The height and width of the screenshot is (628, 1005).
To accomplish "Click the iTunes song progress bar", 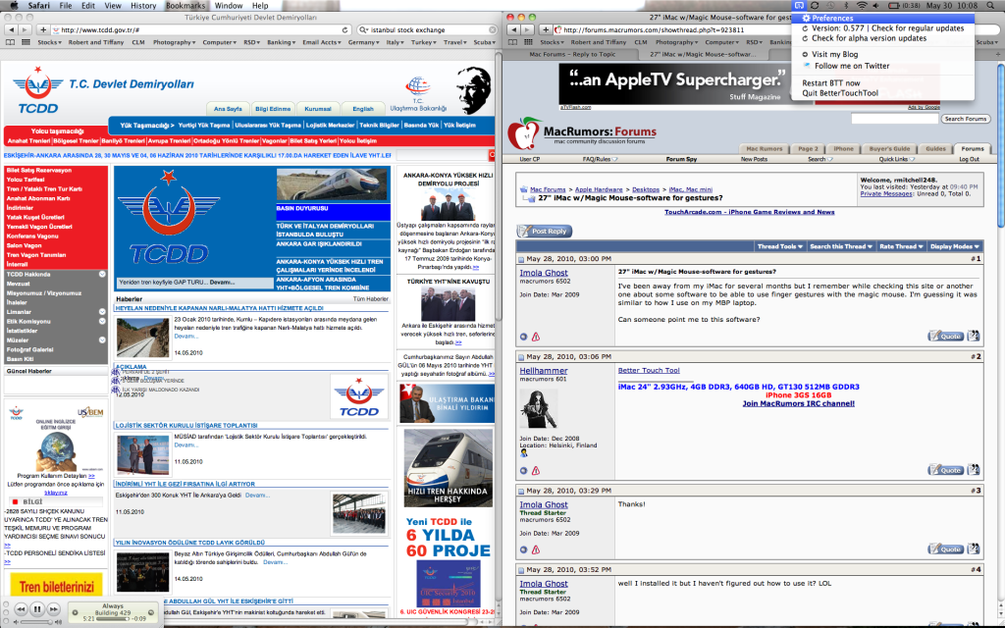I will pyautogui.click(x=112, y=619).
